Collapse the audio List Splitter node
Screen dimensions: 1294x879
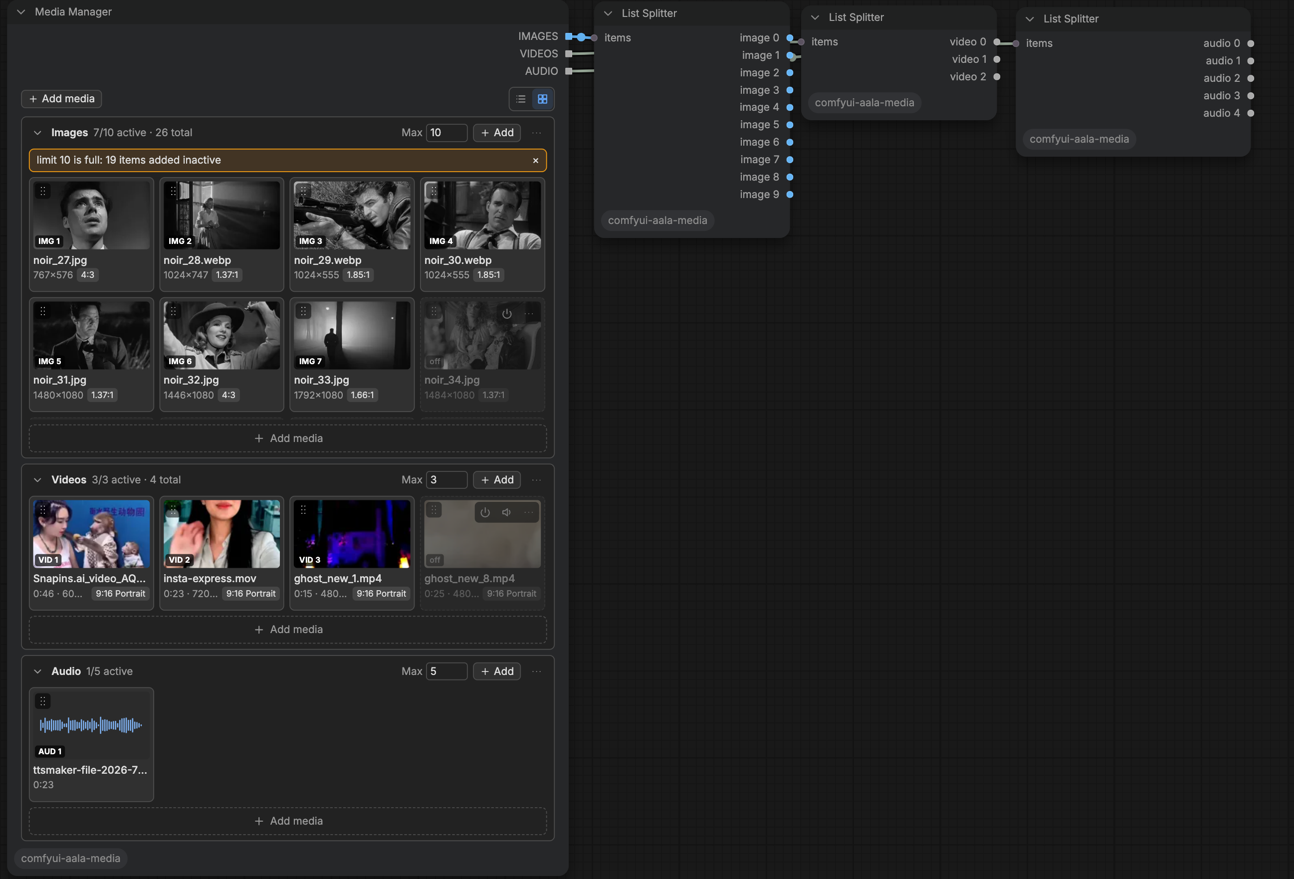click(1030, 19)
